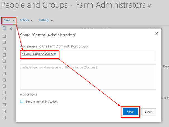Close the Share dialog with the X
This screenshot has height=127, width=169.
(x=156, y=33)
